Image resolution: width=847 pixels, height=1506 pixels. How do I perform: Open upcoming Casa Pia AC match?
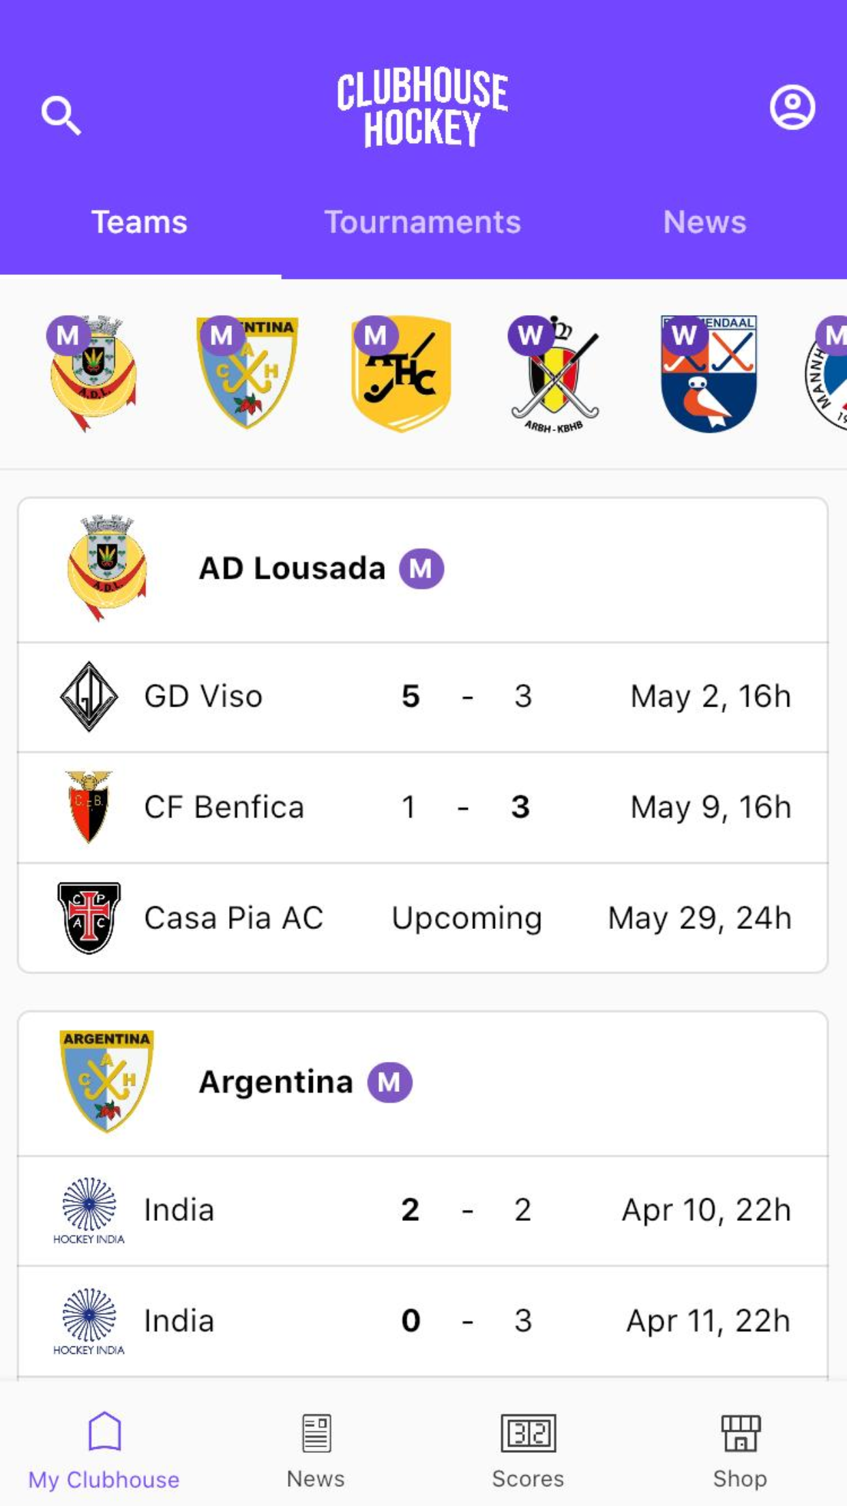tap(423, 918)
